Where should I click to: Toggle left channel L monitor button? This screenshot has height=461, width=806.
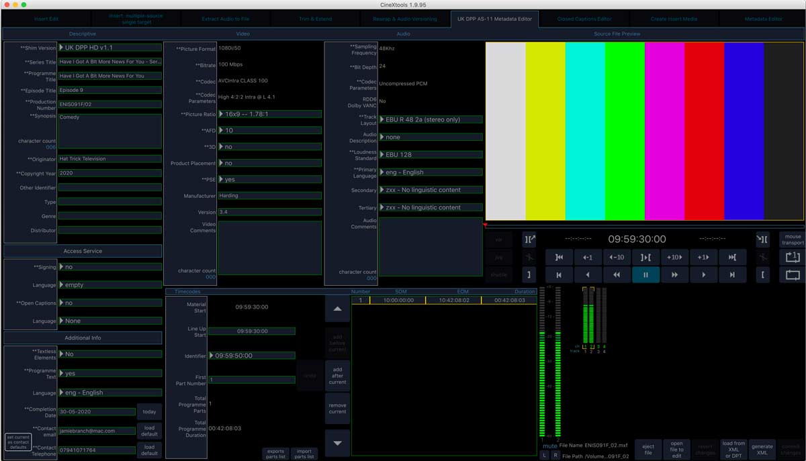point(545,455)
